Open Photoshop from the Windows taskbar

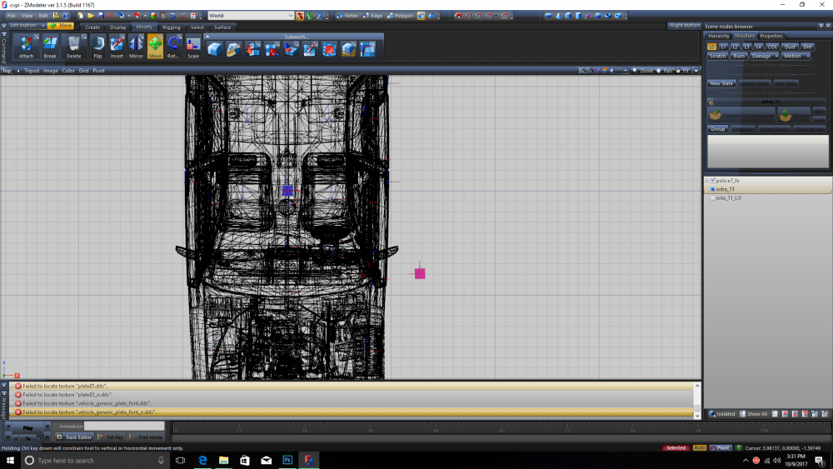coord(287,460)
